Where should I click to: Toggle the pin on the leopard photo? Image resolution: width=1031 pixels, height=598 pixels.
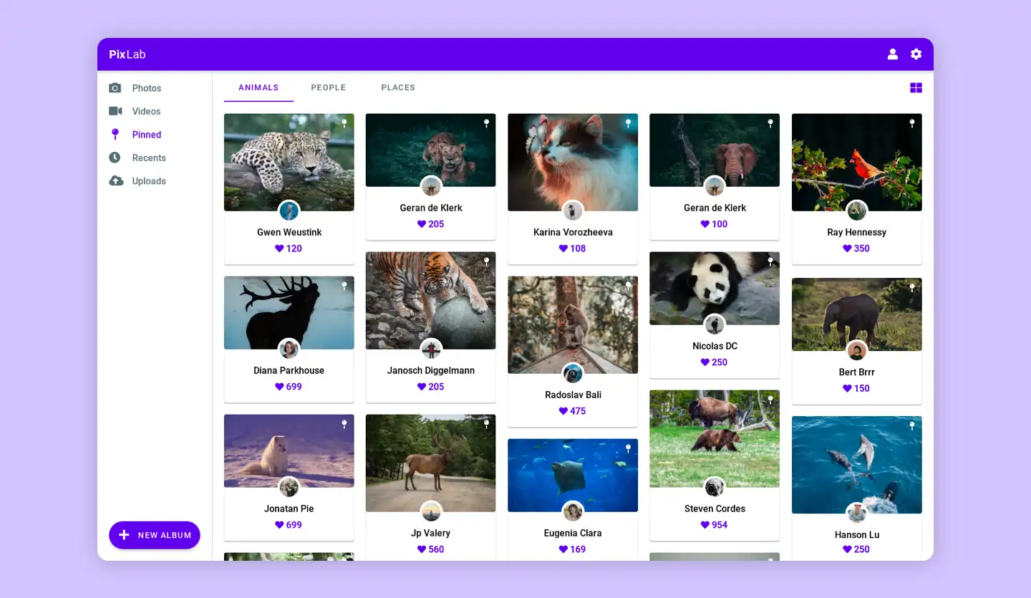pyautogui.click(x=344, y=123)
